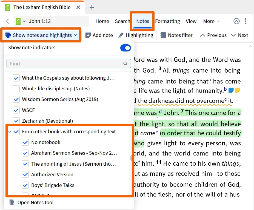Uncheck From other books with corresponding text
Screen dimensions: 254x210
16,131
